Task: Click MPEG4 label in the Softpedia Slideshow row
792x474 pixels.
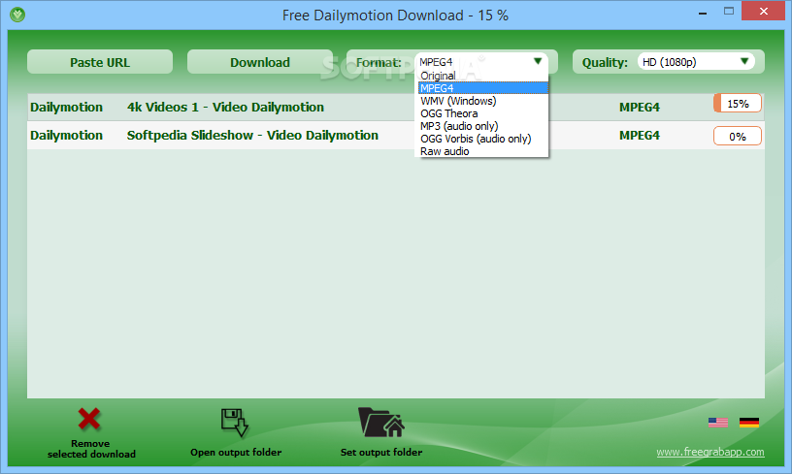Action: [640, 136]
